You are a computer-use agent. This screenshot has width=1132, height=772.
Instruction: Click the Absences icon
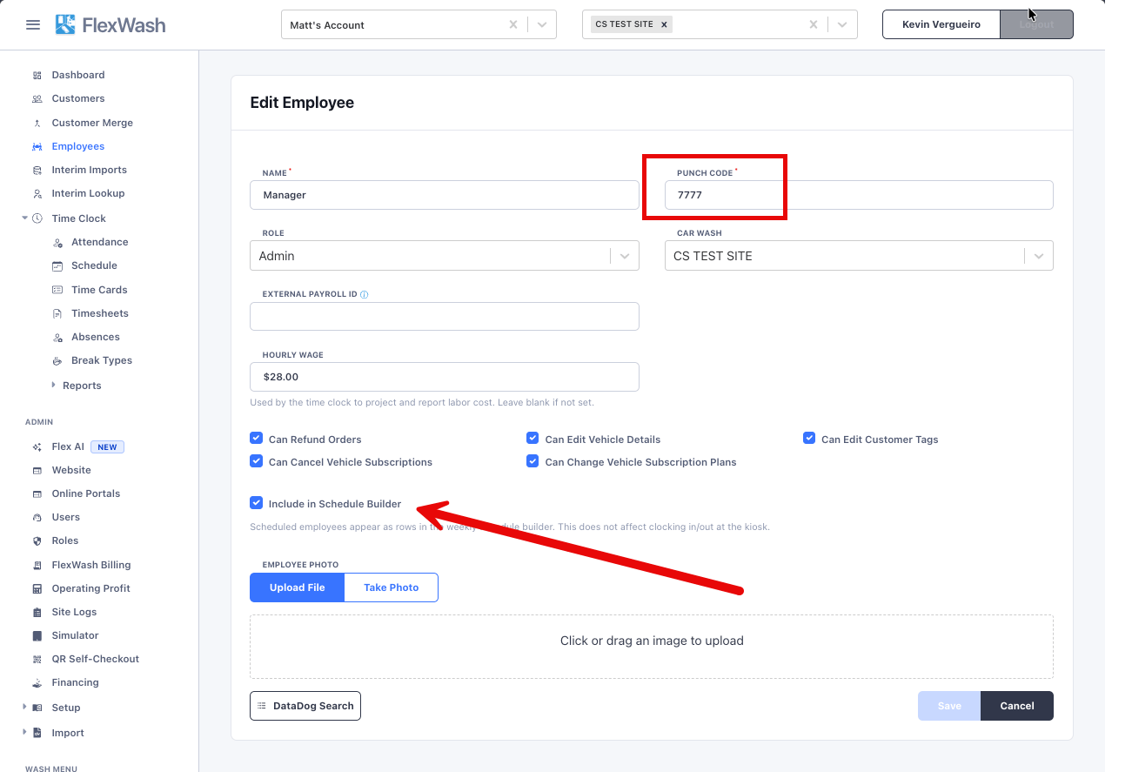[x=57, y=338]
